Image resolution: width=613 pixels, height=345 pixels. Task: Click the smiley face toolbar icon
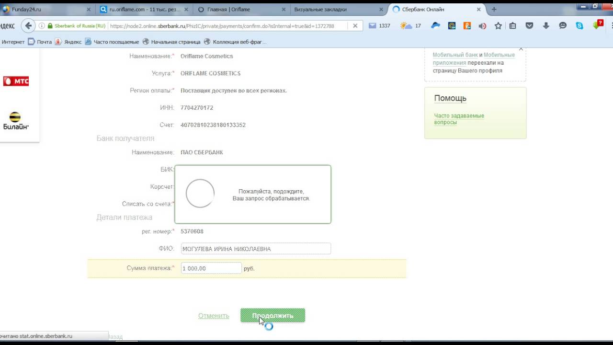tap(563, 26)
